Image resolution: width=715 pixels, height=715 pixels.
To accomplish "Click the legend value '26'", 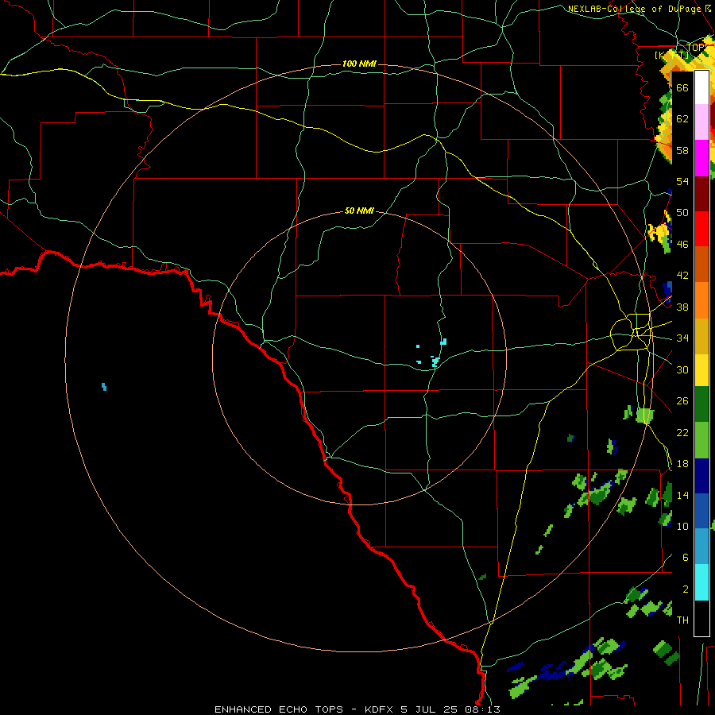I will [x=682, y=401].
